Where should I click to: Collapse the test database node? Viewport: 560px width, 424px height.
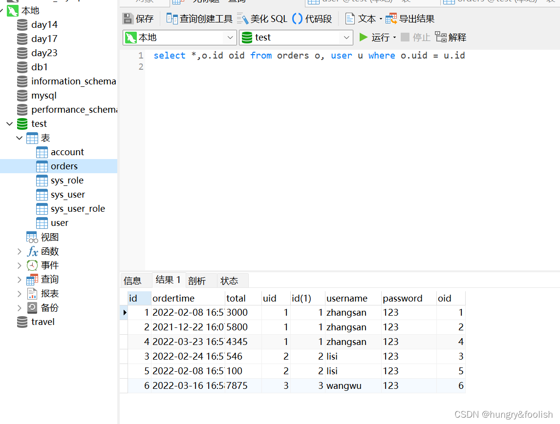click(10, 124)
